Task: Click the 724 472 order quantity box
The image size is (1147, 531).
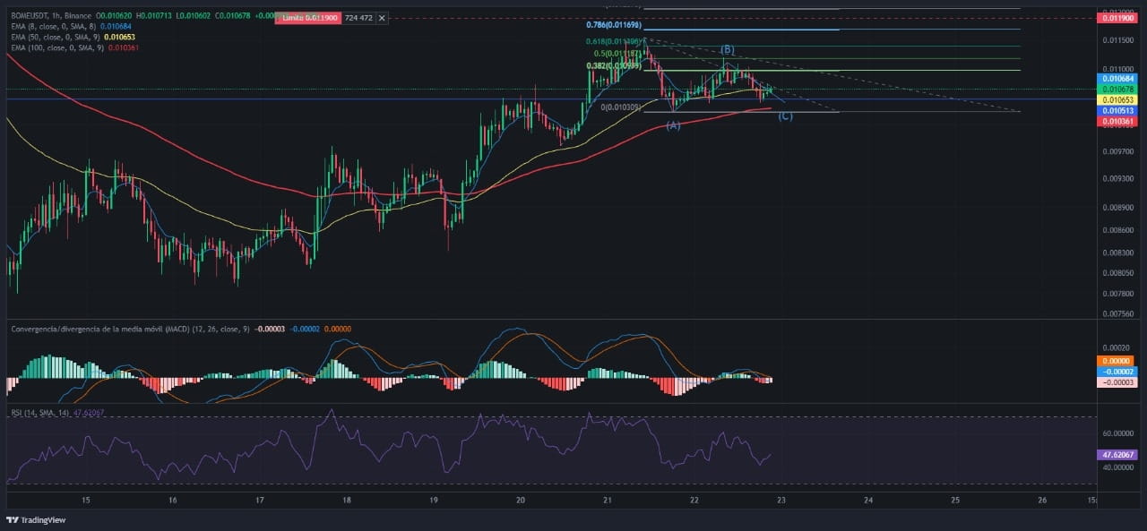Action: click(359, 18)
